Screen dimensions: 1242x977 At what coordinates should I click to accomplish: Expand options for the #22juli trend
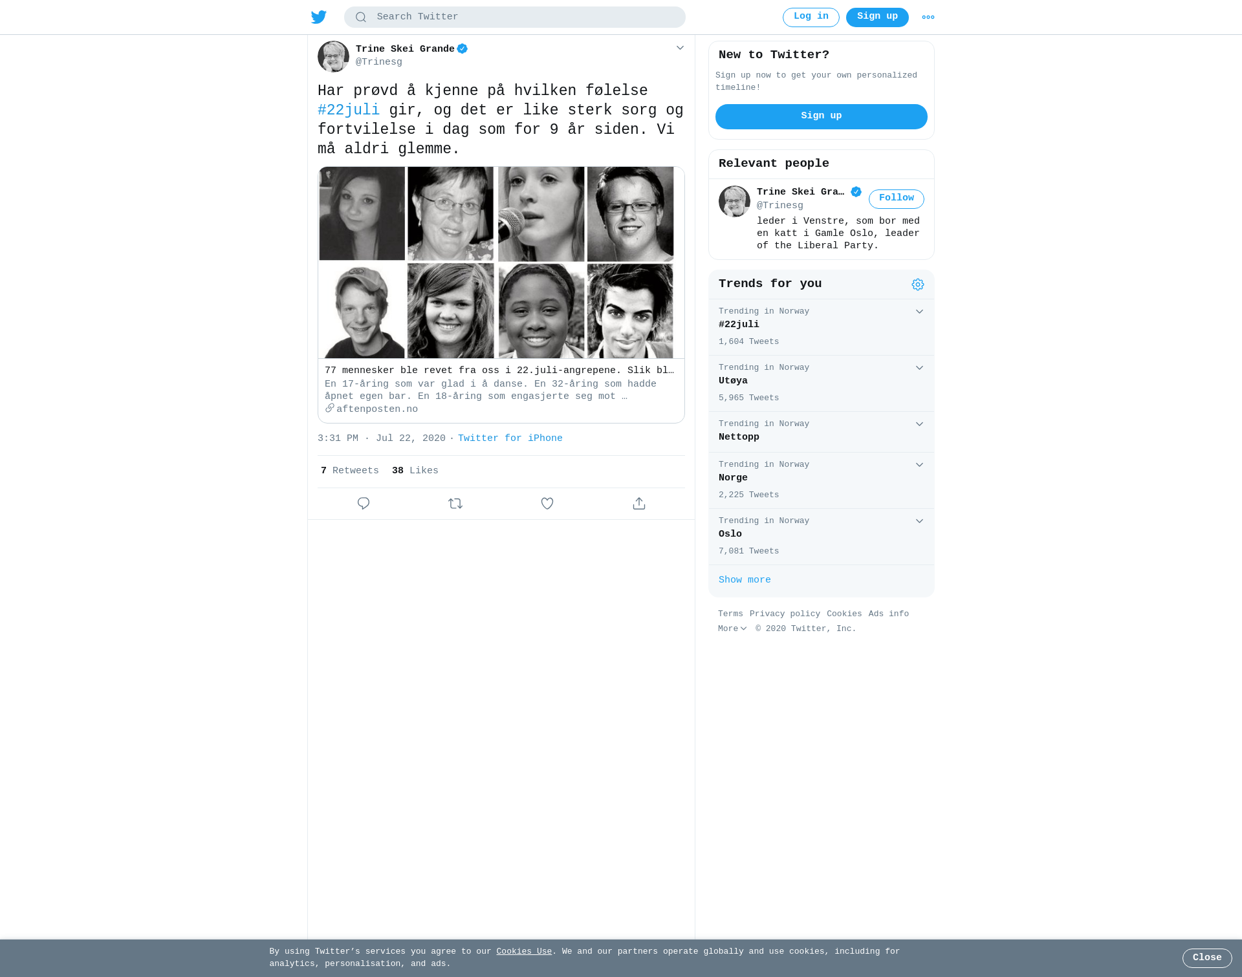[919, 312]
